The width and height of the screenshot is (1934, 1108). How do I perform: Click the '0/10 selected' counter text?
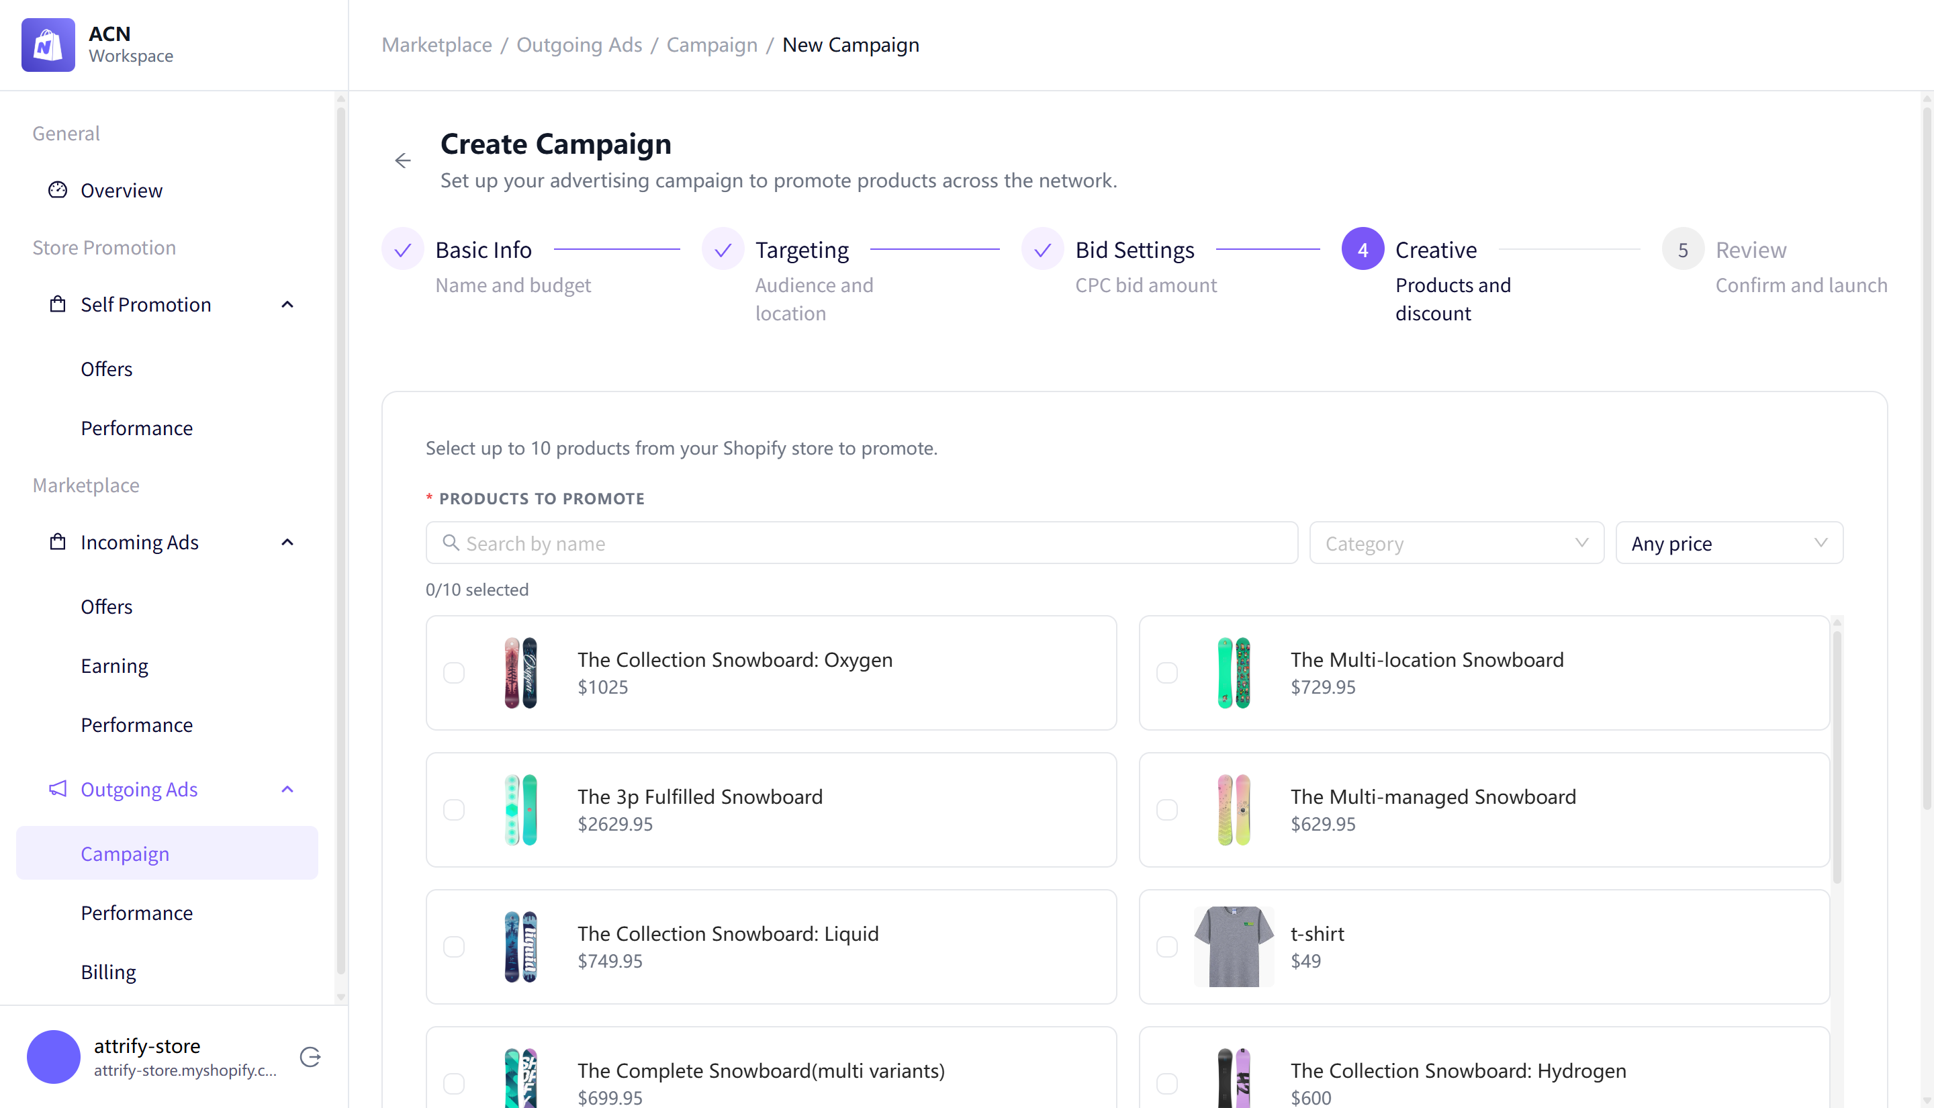click(477, 589)
